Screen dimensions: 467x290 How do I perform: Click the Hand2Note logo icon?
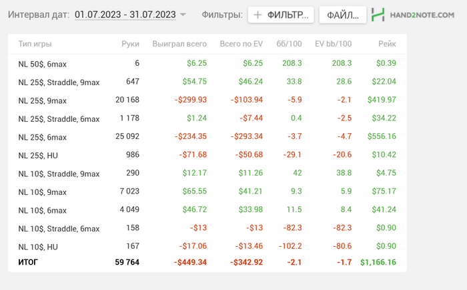pos(378,15)
